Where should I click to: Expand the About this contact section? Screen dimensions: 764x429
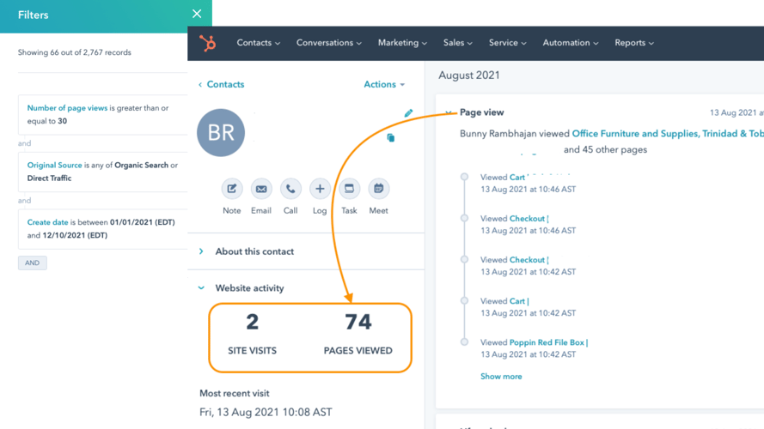click(201, 251)
